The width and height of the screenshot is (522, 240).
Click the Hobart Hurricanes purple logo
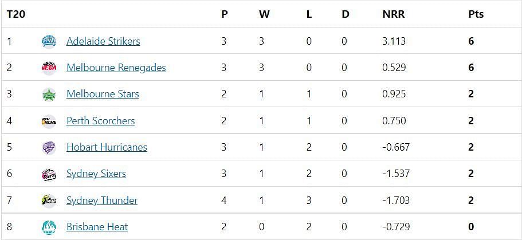[49, 147]
